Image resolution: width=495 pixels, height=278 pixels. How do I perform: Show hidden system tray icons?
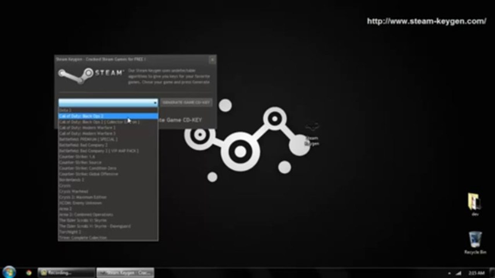[x=449, y=273]
